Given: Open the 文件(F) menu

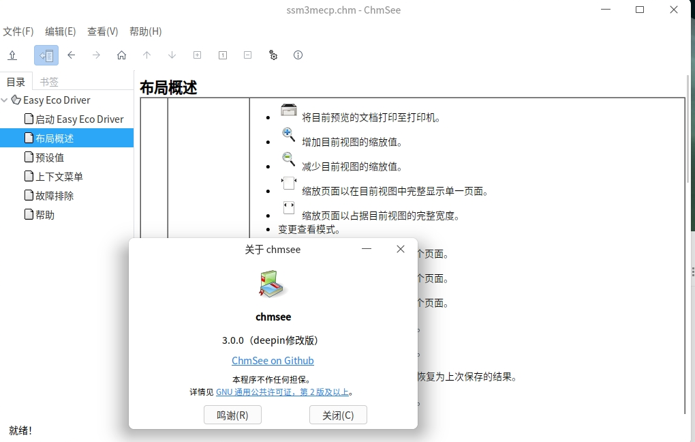Looking at the screenshot, I should tap(18, 31).
